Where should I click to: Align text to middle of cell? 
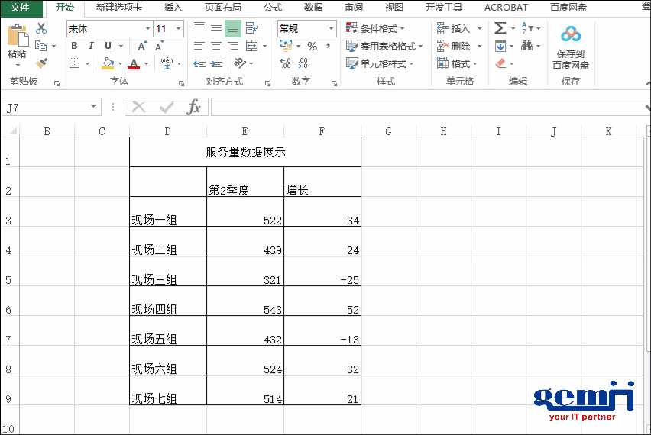pos(216,28)
